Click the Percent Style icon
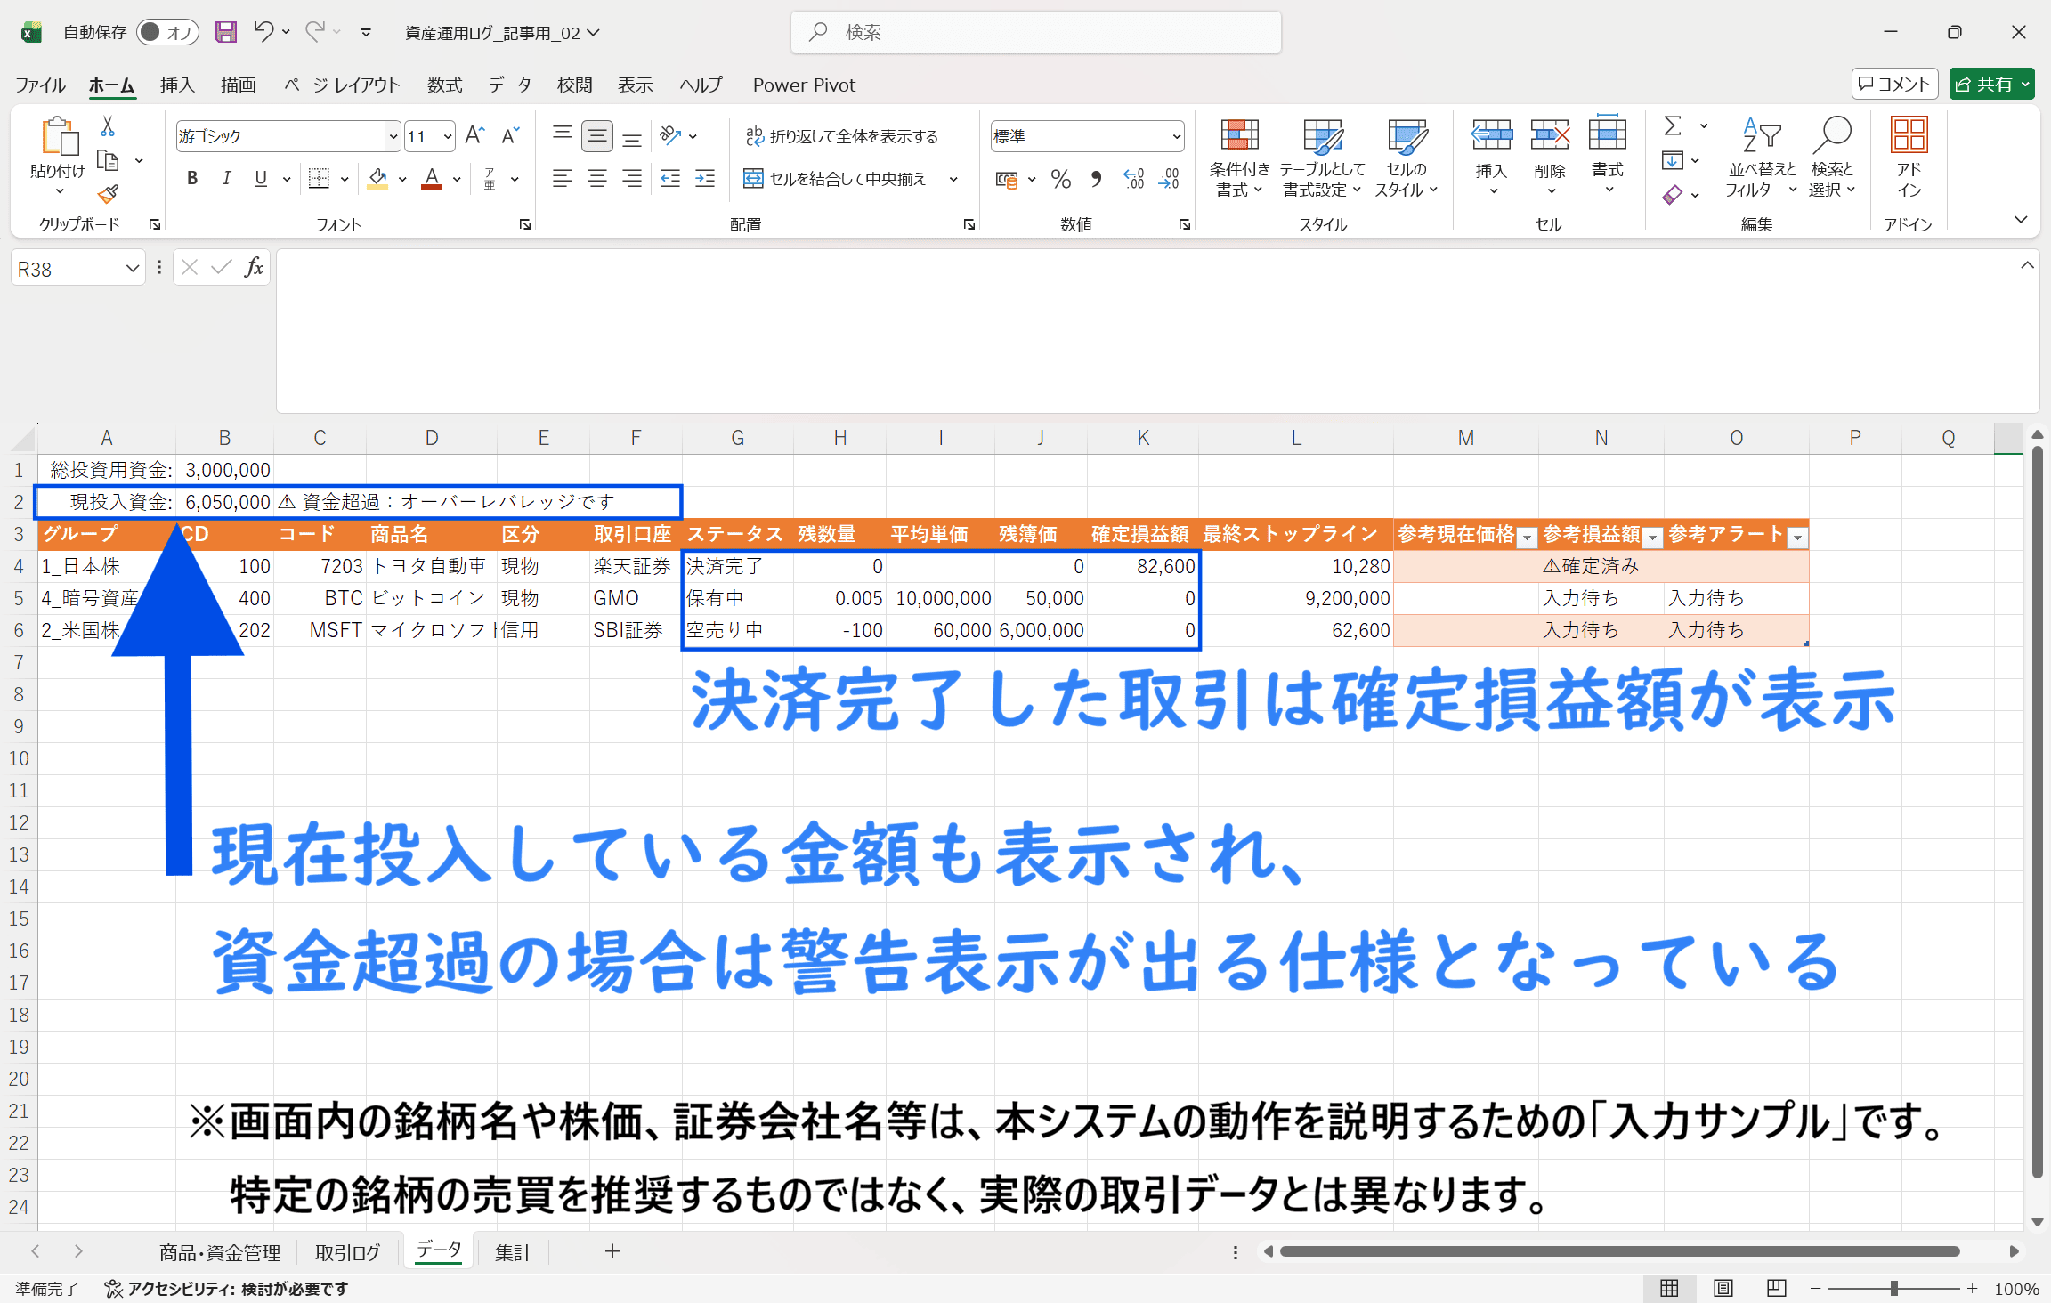 pos(1060,179)
